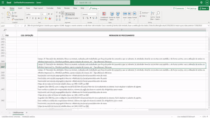Click Give Feedback to Microsoft
The height and width of the screenshot is (118, 210).
point(186,117)
